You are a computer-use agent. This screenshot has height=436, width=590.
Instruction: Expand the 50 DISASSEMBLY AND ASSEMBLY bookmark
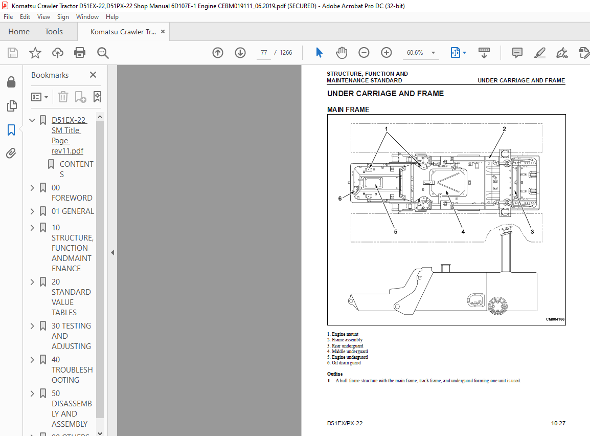tap(32, 394)
